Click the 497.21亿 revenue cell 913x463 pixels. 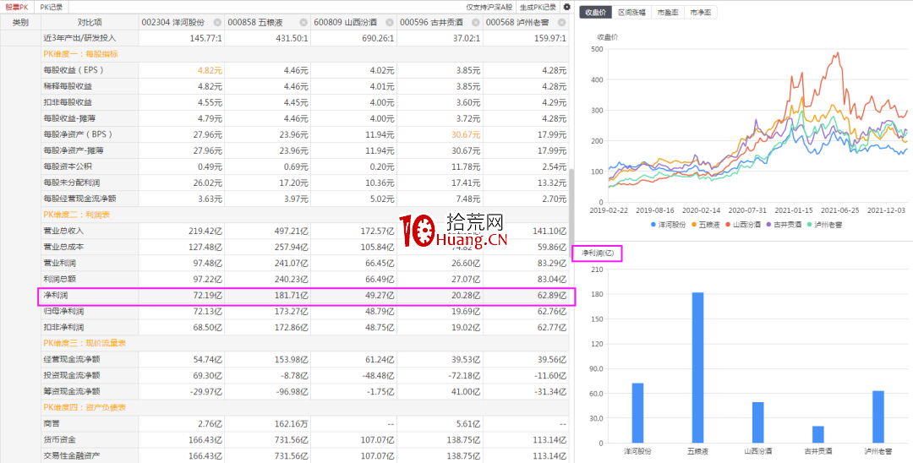[x=291, y=231]
